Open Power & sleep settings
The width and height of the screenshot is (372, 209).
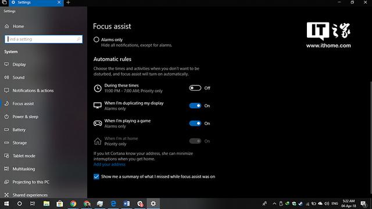[x=21, y=117]
